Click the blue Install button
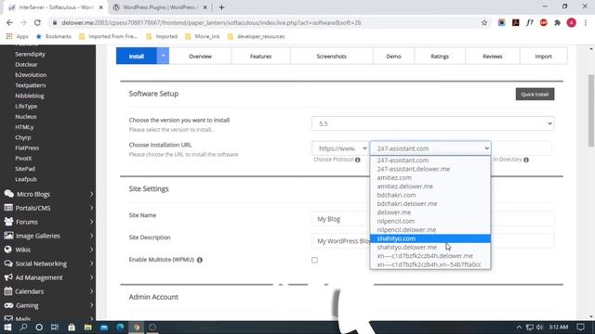Screen dimensions: 595x334 [x=137, y=56]
